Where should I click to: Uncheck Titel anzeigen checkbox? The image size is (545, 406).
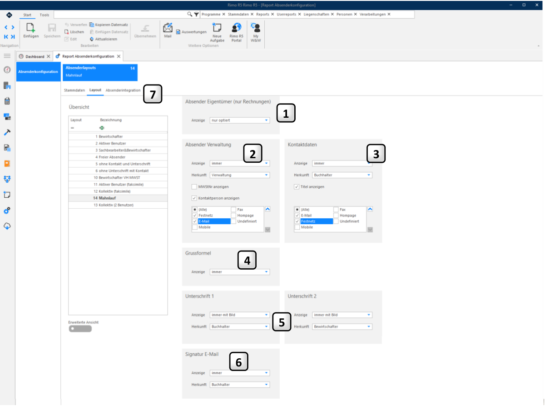coord(297,186)
